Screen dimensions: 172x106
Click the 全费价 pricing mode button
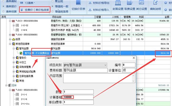tap(35, 10)
